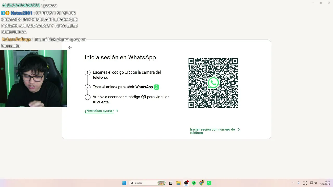The image size is (333, 187).
Task: Change ESP LAA input language
Action: tap(305, 183)
